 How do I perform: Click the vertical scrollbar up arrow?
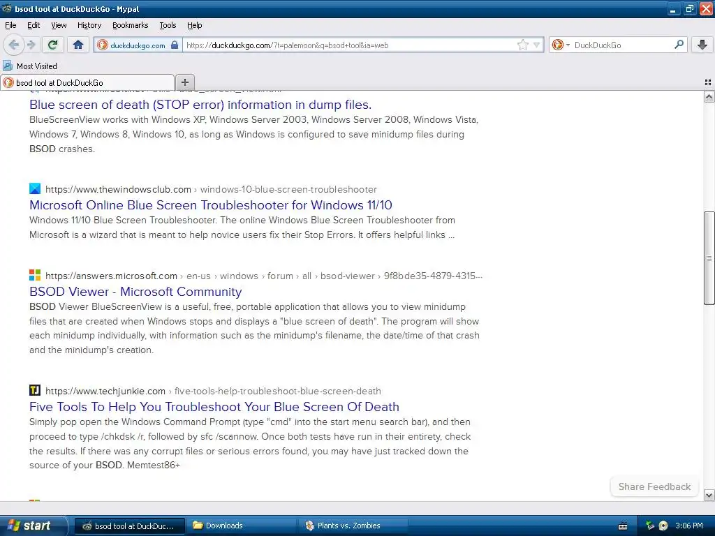click(709, 96)
